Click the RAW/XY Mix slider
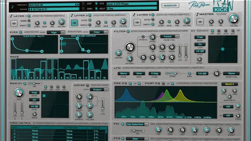The image size is (251, 141). (35, 84)
